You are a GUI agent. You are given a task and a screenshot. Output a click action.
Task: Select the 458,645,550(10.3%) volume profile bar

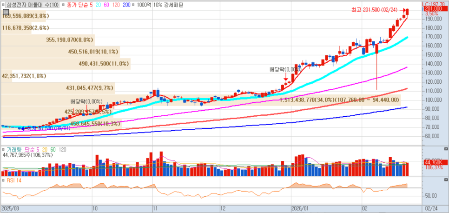[61, 124]
